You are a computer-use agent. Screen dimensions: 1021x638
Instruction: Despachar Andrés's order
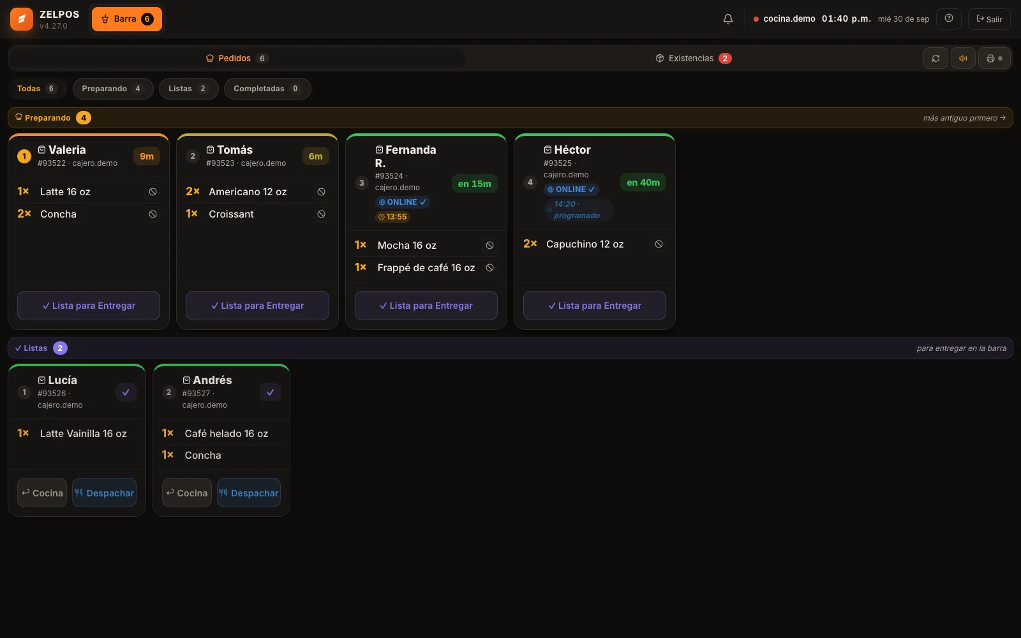(x=249, y=493)
